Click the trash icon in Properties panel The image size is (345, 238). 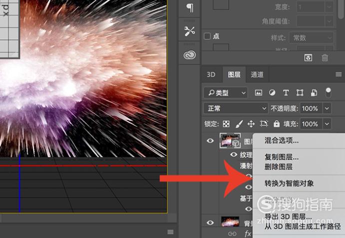[325, 58]
